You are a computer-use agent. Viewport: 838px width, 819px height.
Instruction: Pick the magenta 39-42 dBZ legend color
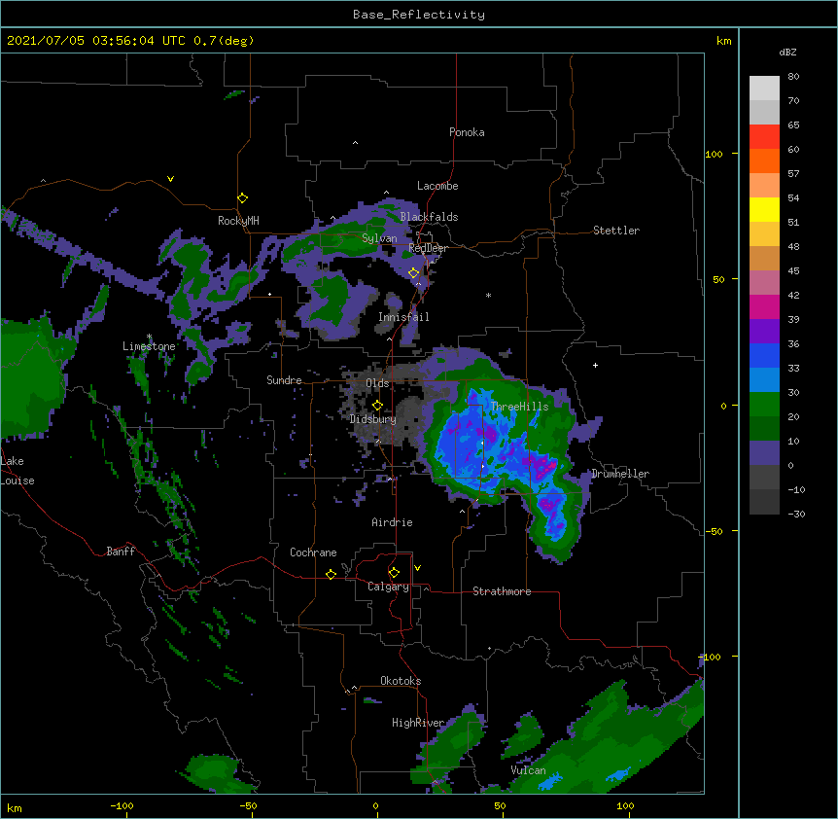[x=764, y=306]
